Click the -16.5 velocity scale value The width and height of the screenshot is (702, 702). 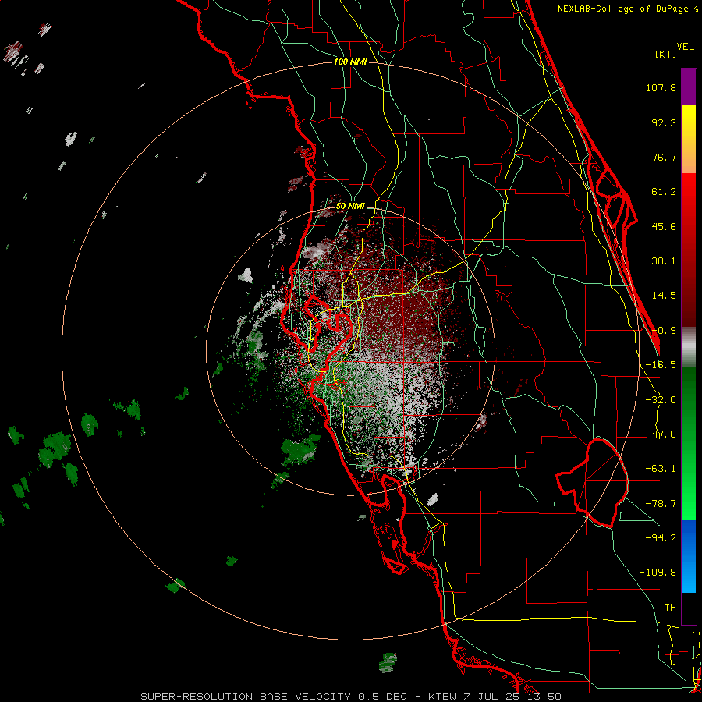point(661,365)
